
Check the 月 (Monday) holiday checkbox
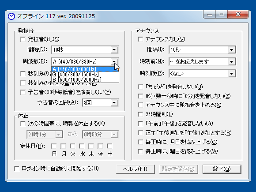(x=63, y=146)
